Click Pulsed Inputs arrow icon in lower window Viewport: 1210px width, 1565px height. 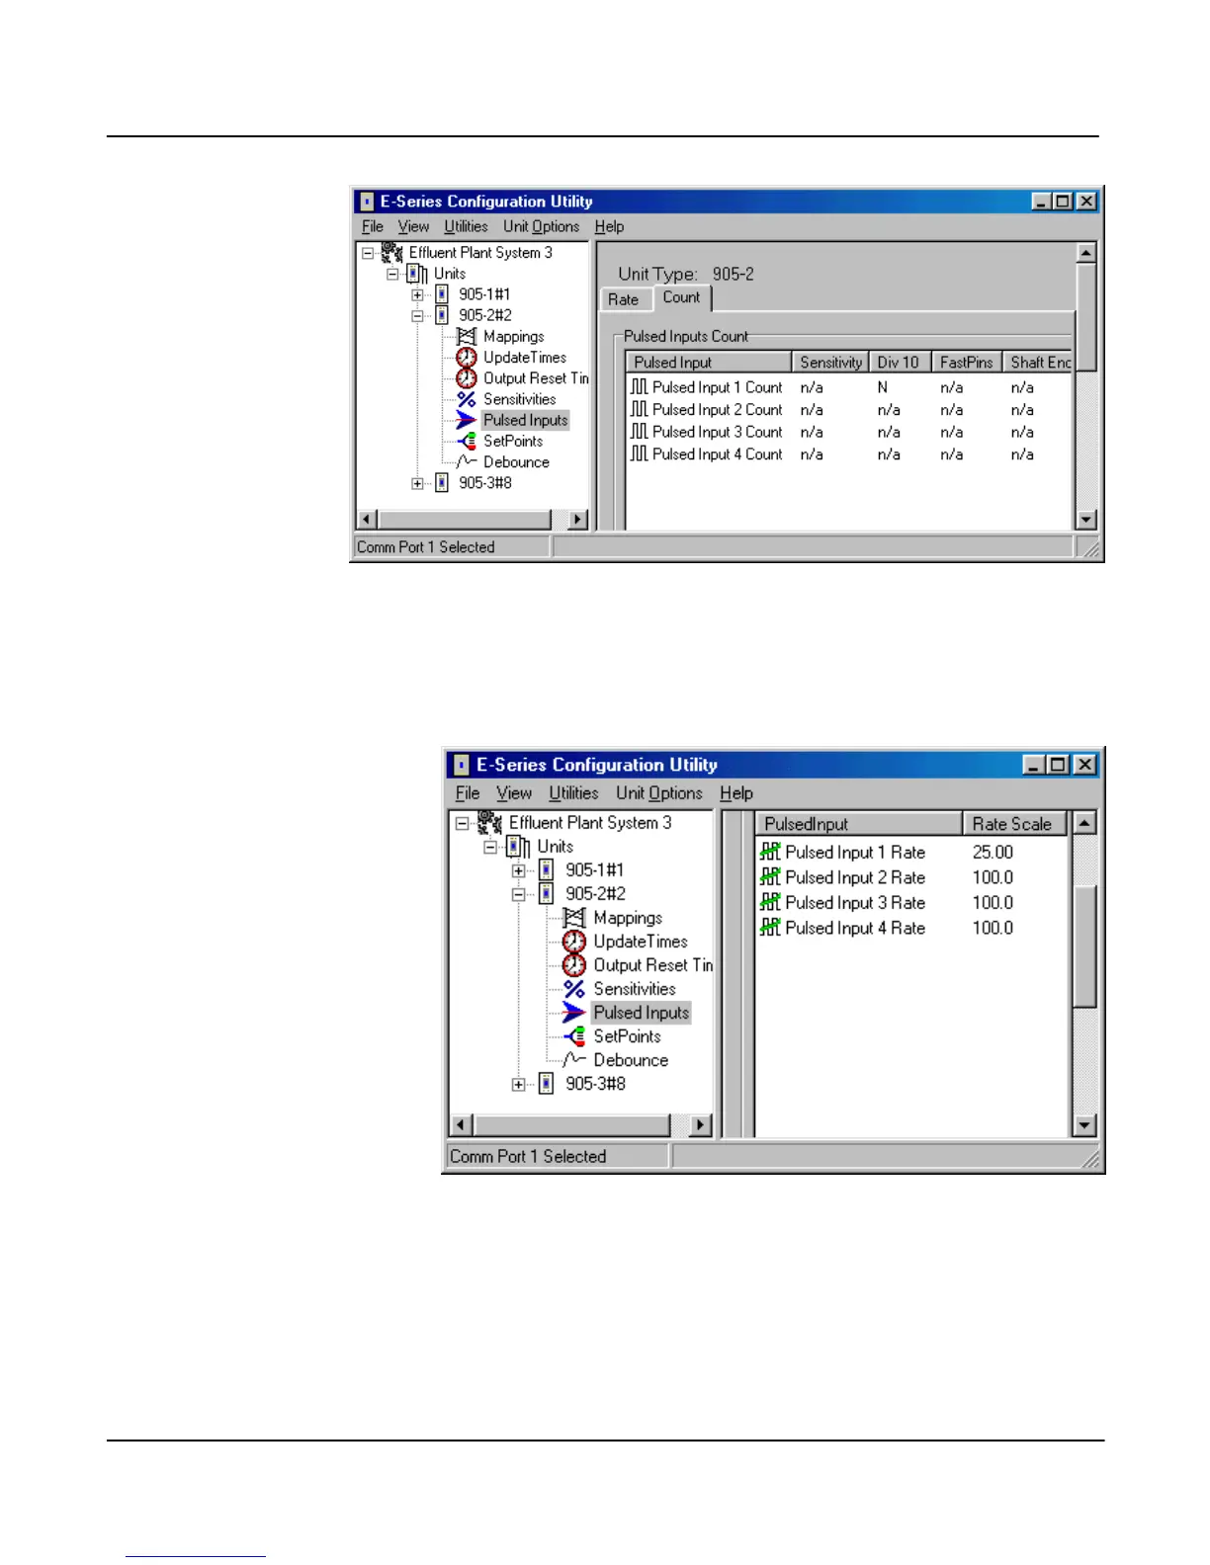coord(574,1013)
